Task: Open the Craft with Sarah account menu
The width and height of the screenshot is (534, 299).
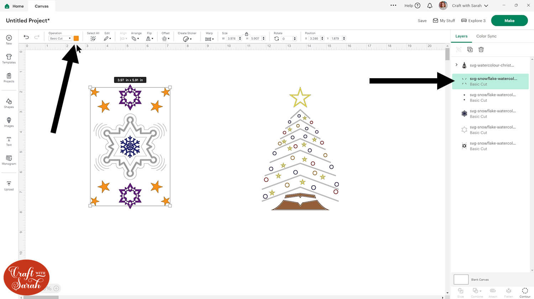Action: point(470,6)
